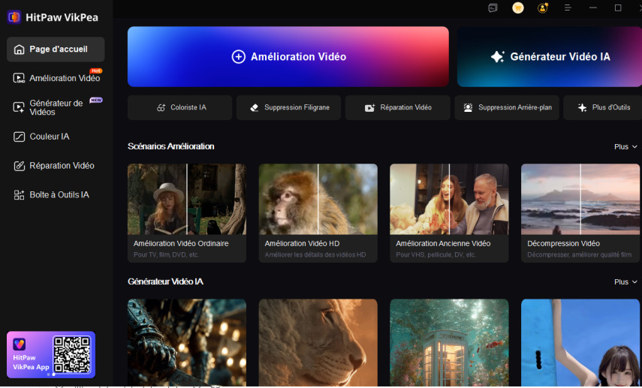Click the Générateur Vidéo IA banner button

point(550,56)
